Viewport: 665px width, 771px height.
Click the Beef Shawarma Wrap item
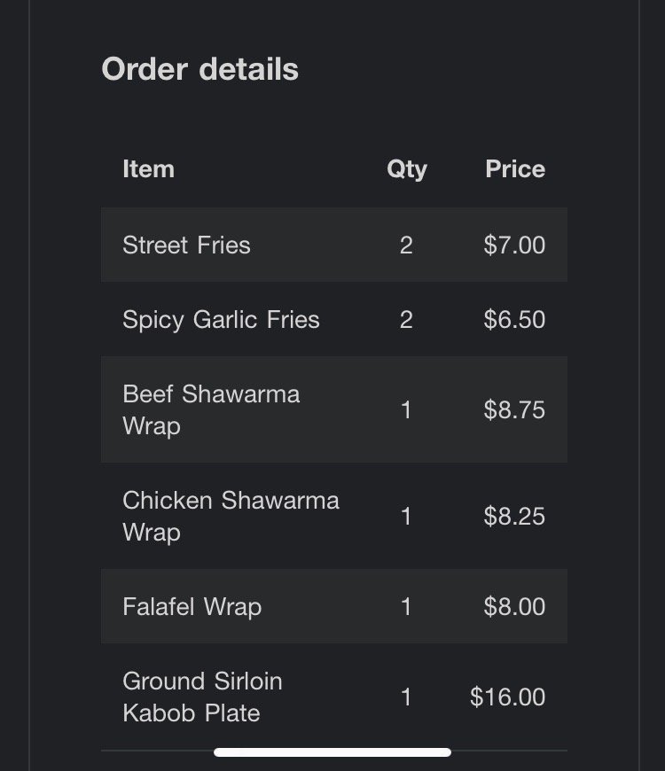(x=211, y=409)
